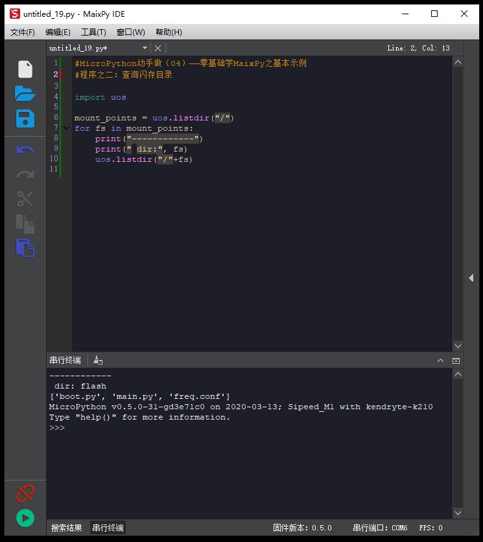Minimize the MaixPy IDE window
Image resolution: width=483 pixels, height=542 pixels.
pos(405,14)
